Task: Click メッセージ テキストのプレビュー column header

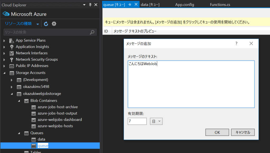Action: (x=135, y=31)
